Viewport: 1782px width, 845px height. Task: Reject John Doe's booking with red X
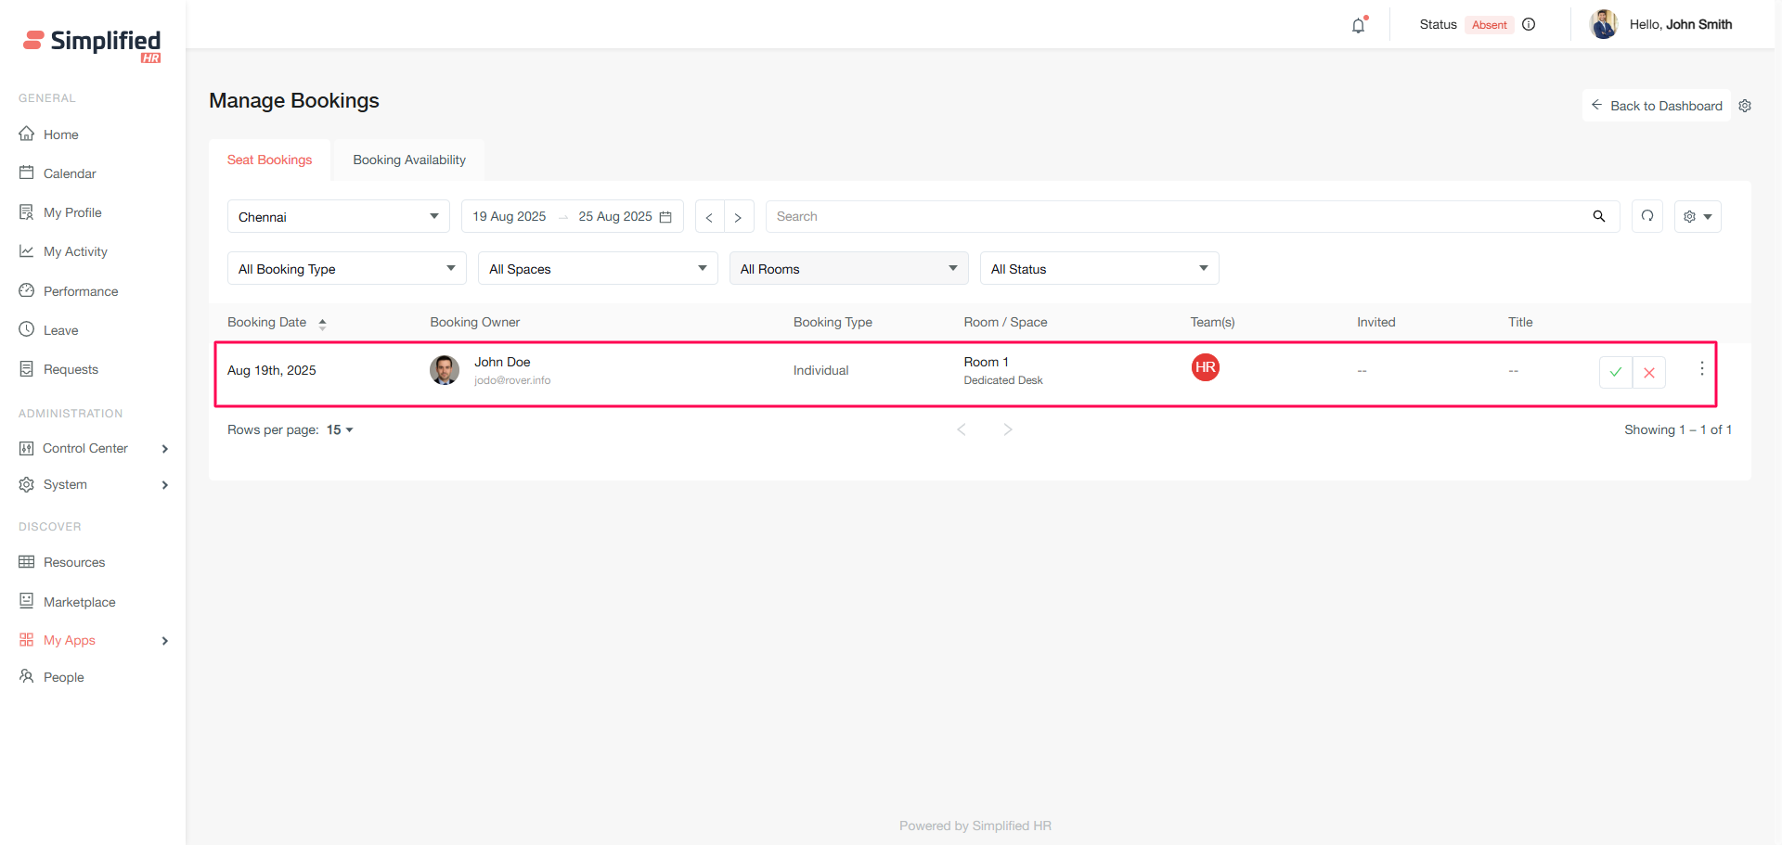pyautogui.click(x=1649, y=372)
